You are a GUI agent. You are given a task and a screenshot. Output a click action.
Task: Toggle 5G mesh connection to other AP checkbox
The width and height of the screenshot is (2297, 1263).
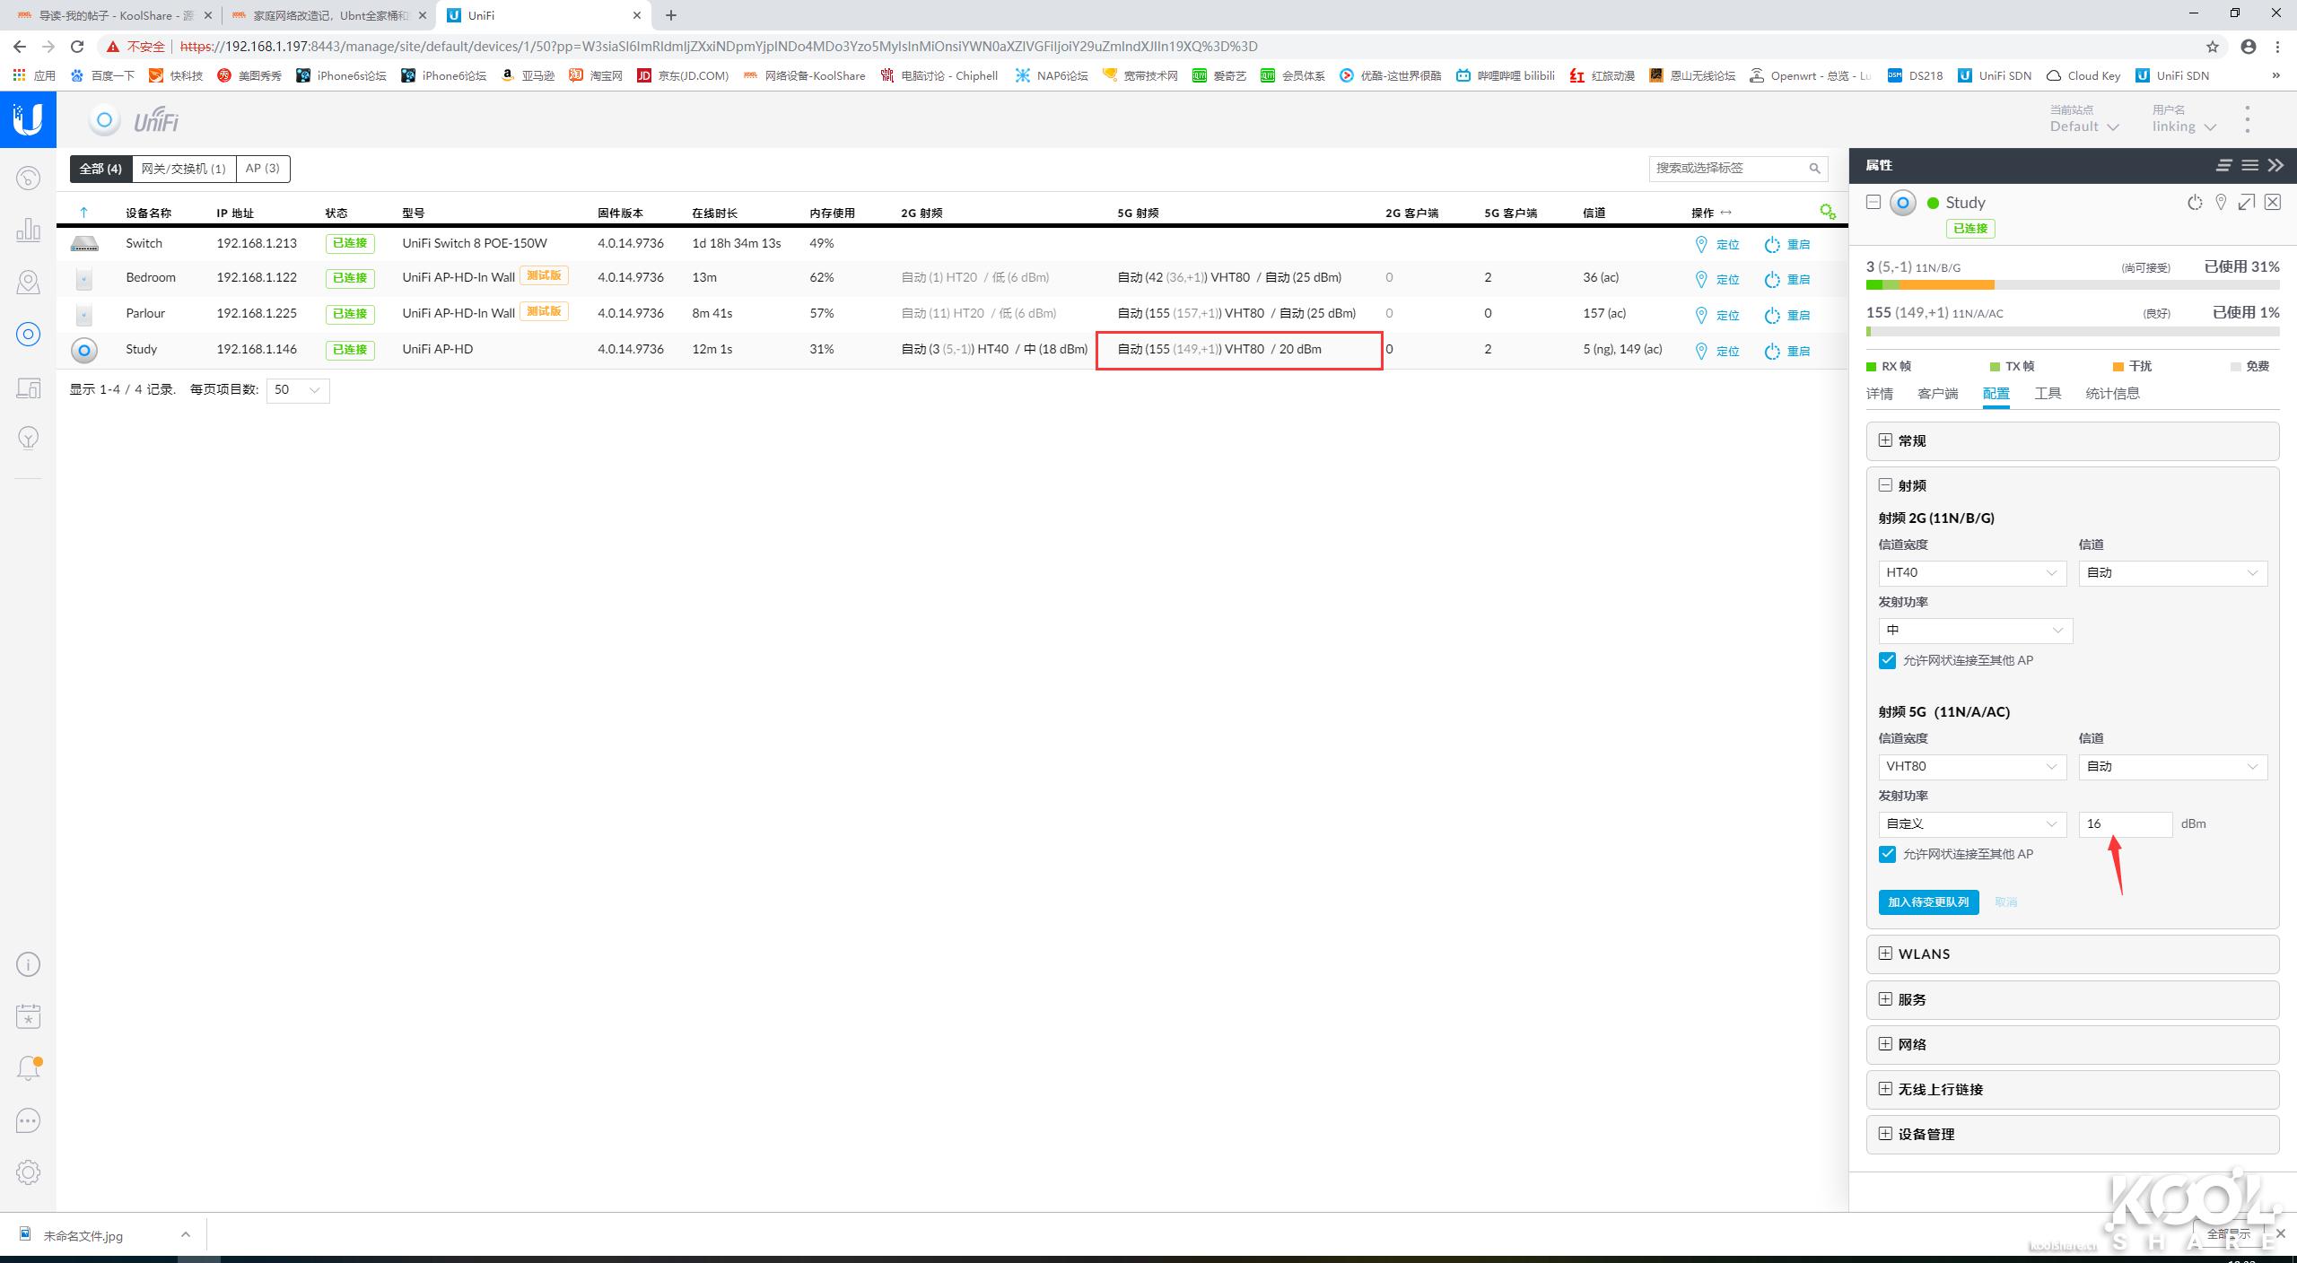tap(1887, 854)
